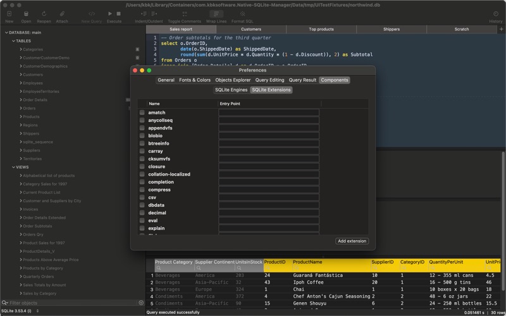Click the Open database toolbar icon
Image resolution: width=506 pixels, height=316 pixels.
(26, 13)
